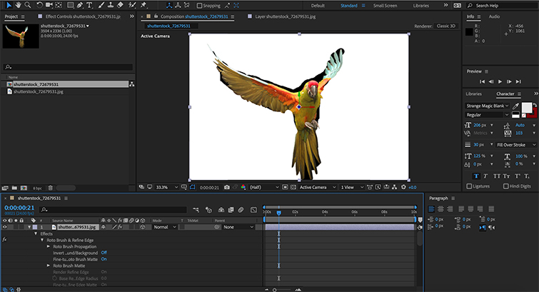Enable the Ligatures checkbox
Screen dimensions: 539x292
pos(469,186)
